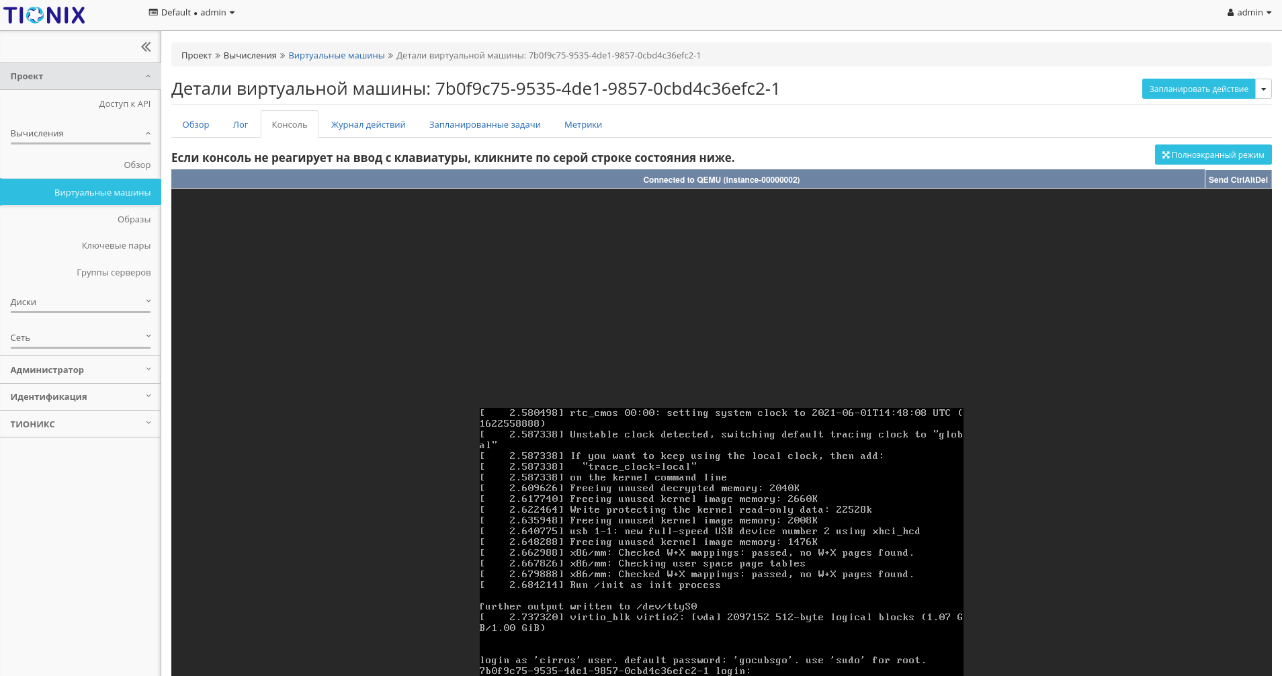Expand the Сеть sidebar section
Image resolution: width=1282 pixels, height=676 pixels.
81,338
